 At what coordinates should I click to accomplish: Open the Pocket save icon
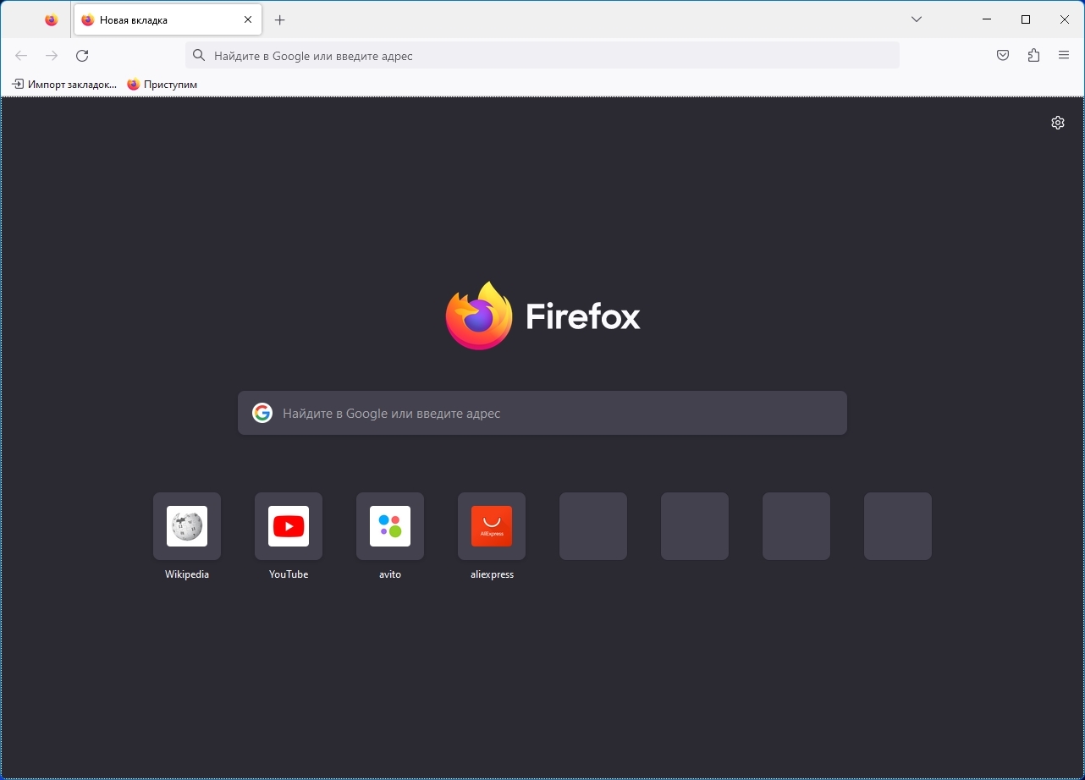(x=1003, y=56)
